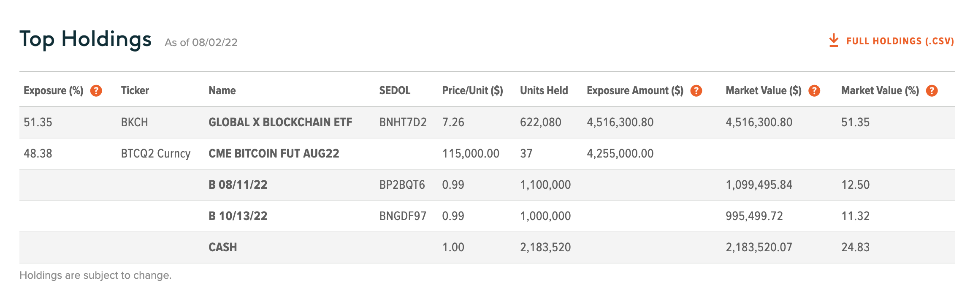This screenshot has height=299, width=970.
Task: Select the BKCH ticker cell
Action: tap(135, 122)
